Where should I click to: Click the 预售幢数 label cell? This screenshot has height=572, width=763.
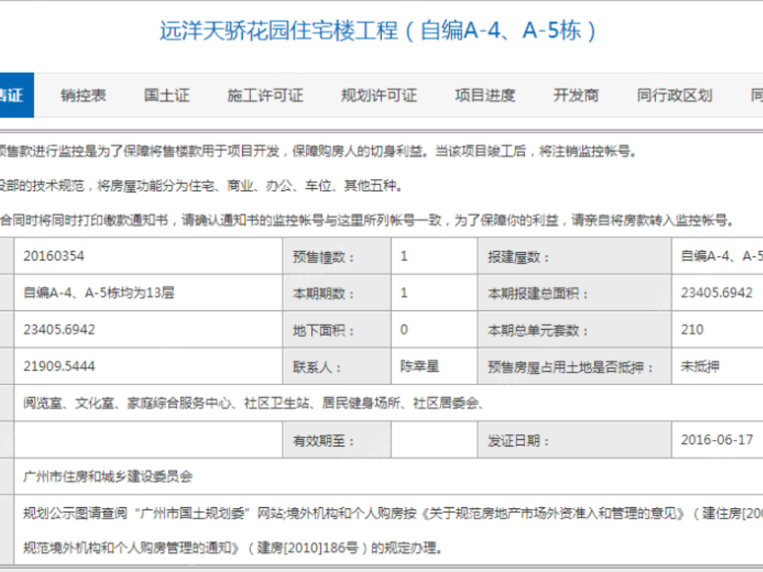(x=337, y=257)
